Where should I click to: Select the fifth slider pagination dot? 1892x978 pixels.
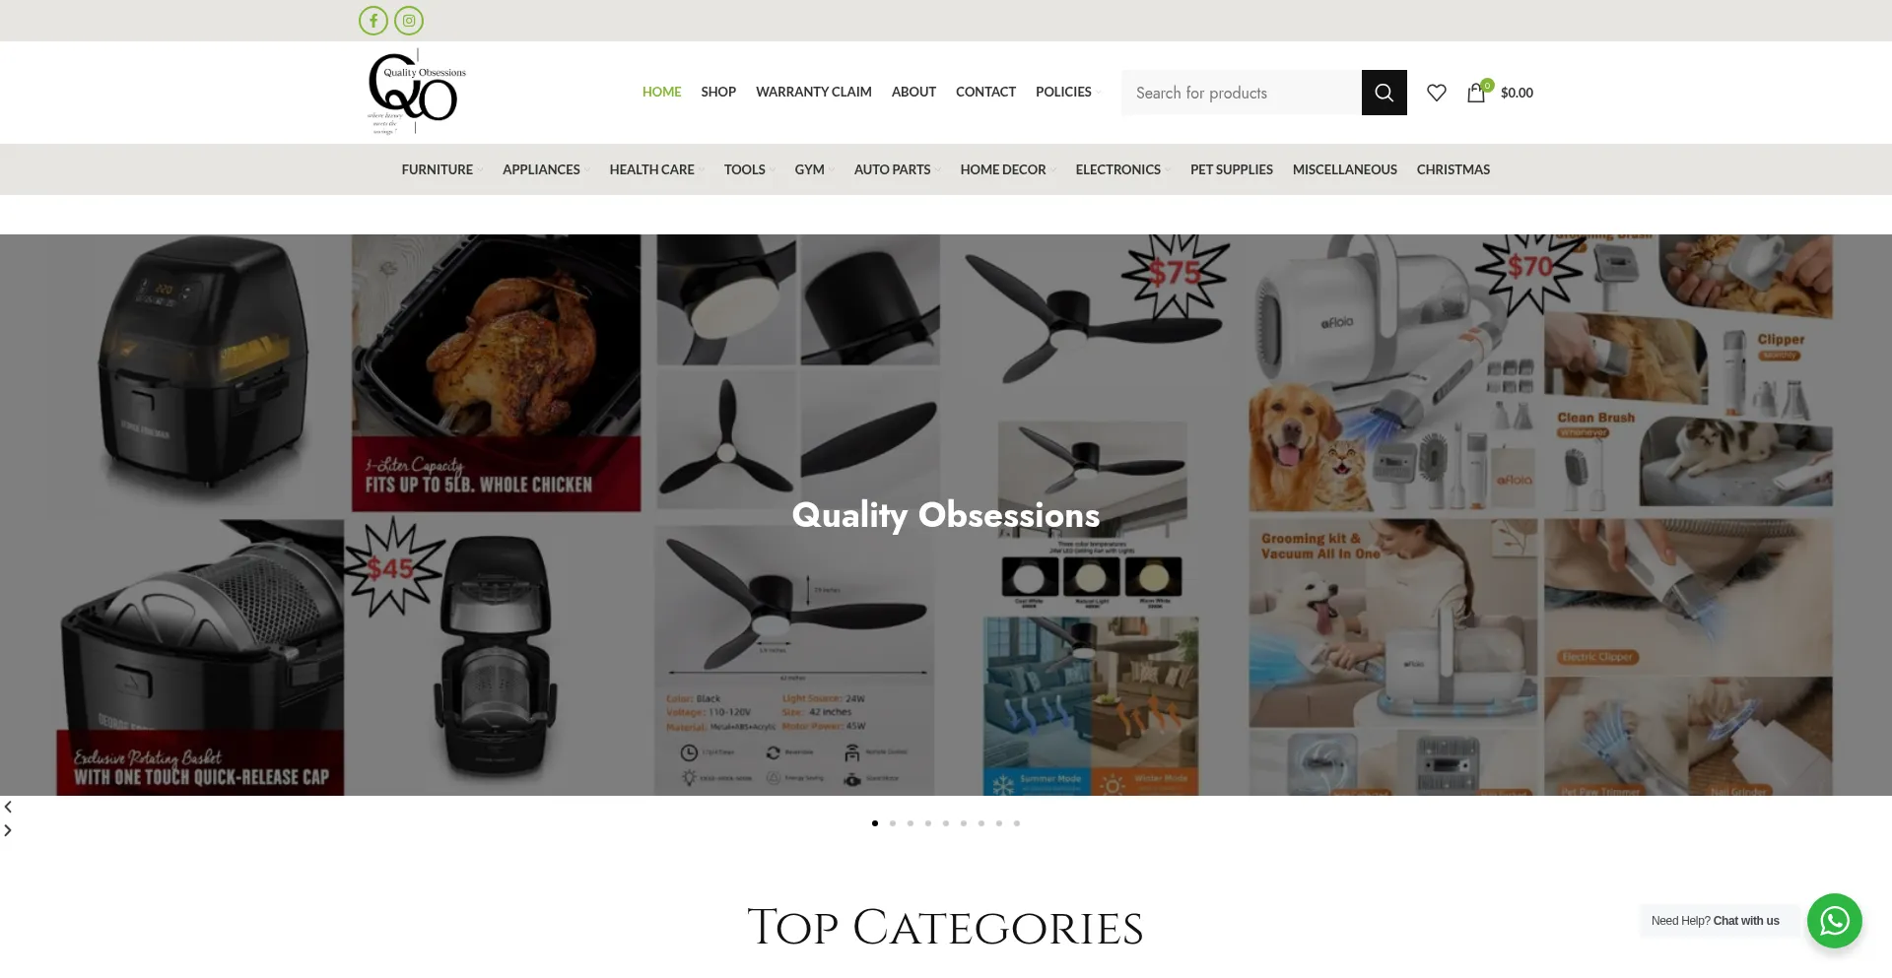pos(946,823)
